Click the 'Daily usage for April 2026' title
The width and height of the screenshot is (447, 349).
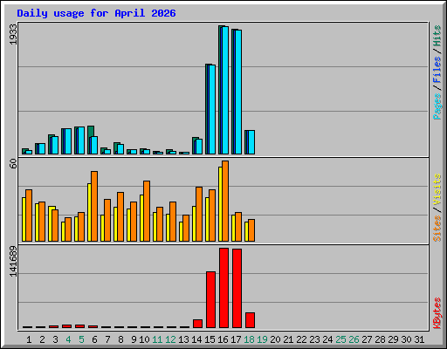point(96,13)
